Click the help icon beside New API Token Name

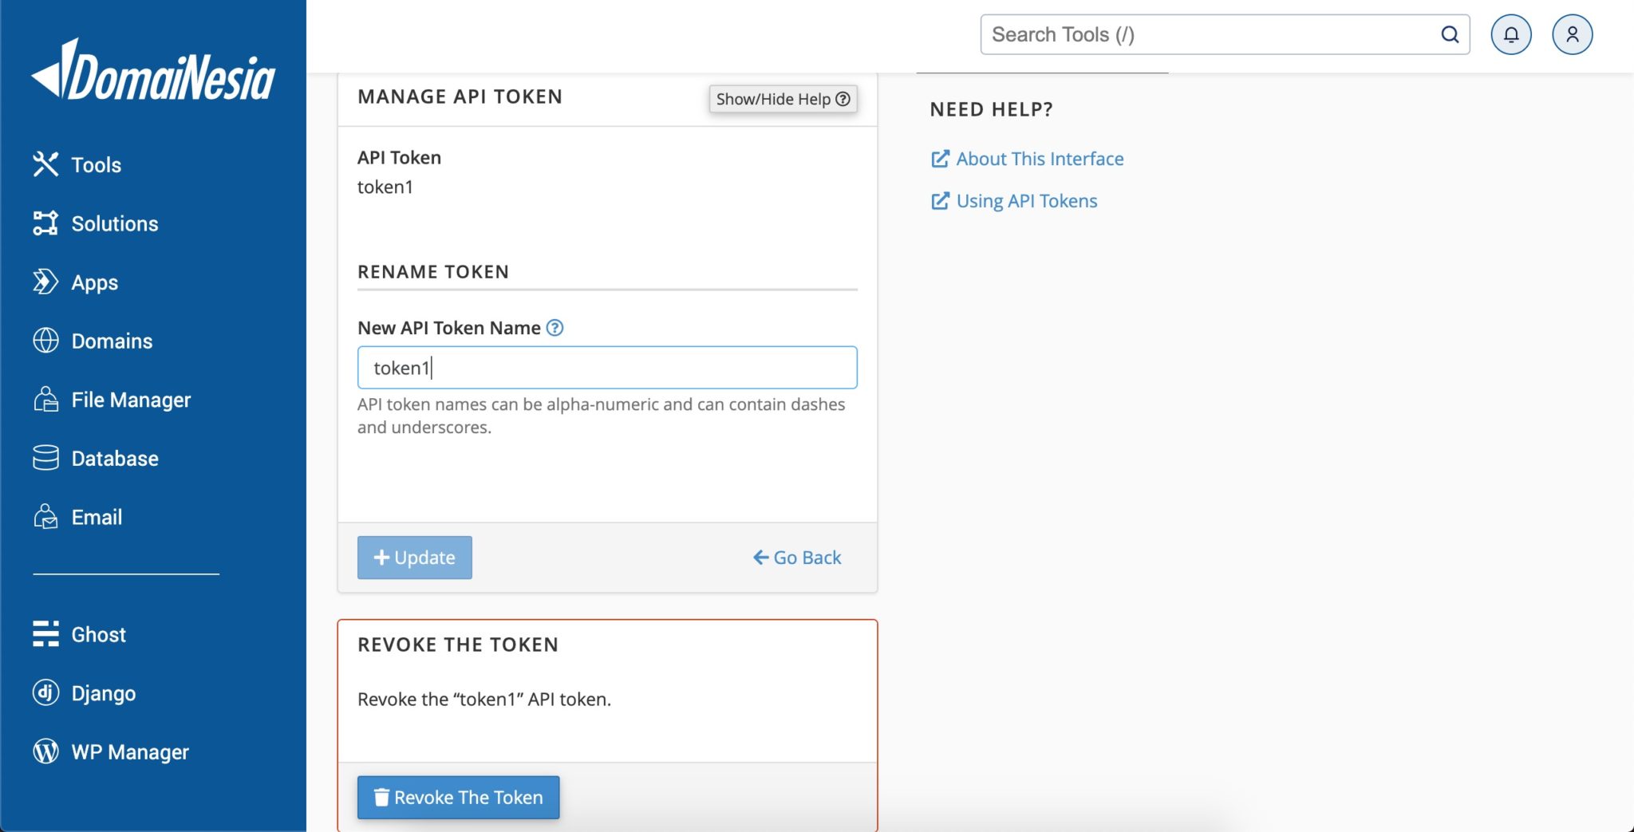[555, 328]
